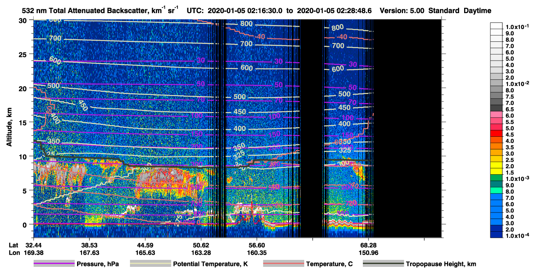Click the 'UTC:' label in title
Image resolution: width=533 pixels, height=273 pixels.
(196, 11)
